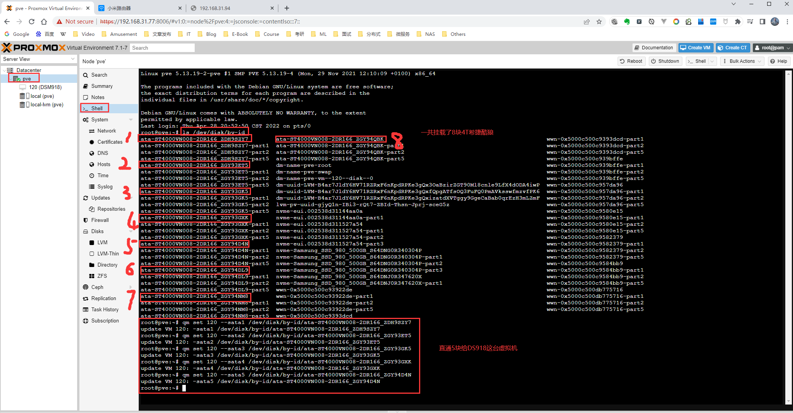
Task: Open Chrome three-dot menu
Action: pyautogui.click(x=787, y=22)
